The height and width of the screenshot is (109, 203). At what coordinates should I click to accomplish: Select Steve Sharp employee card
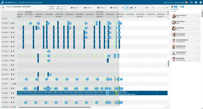(x=186, y=35)
